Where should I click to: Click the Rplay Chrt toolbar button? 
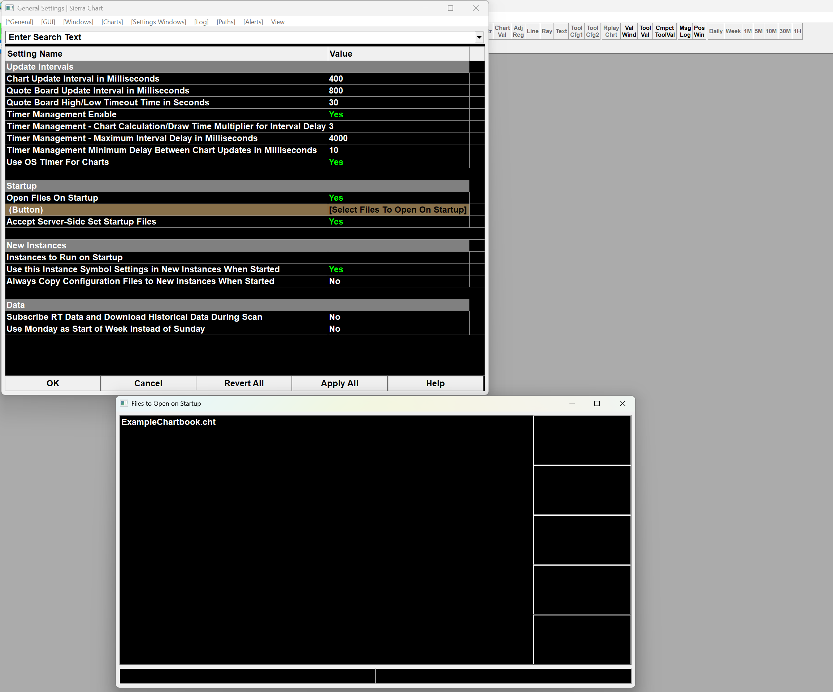611,31
